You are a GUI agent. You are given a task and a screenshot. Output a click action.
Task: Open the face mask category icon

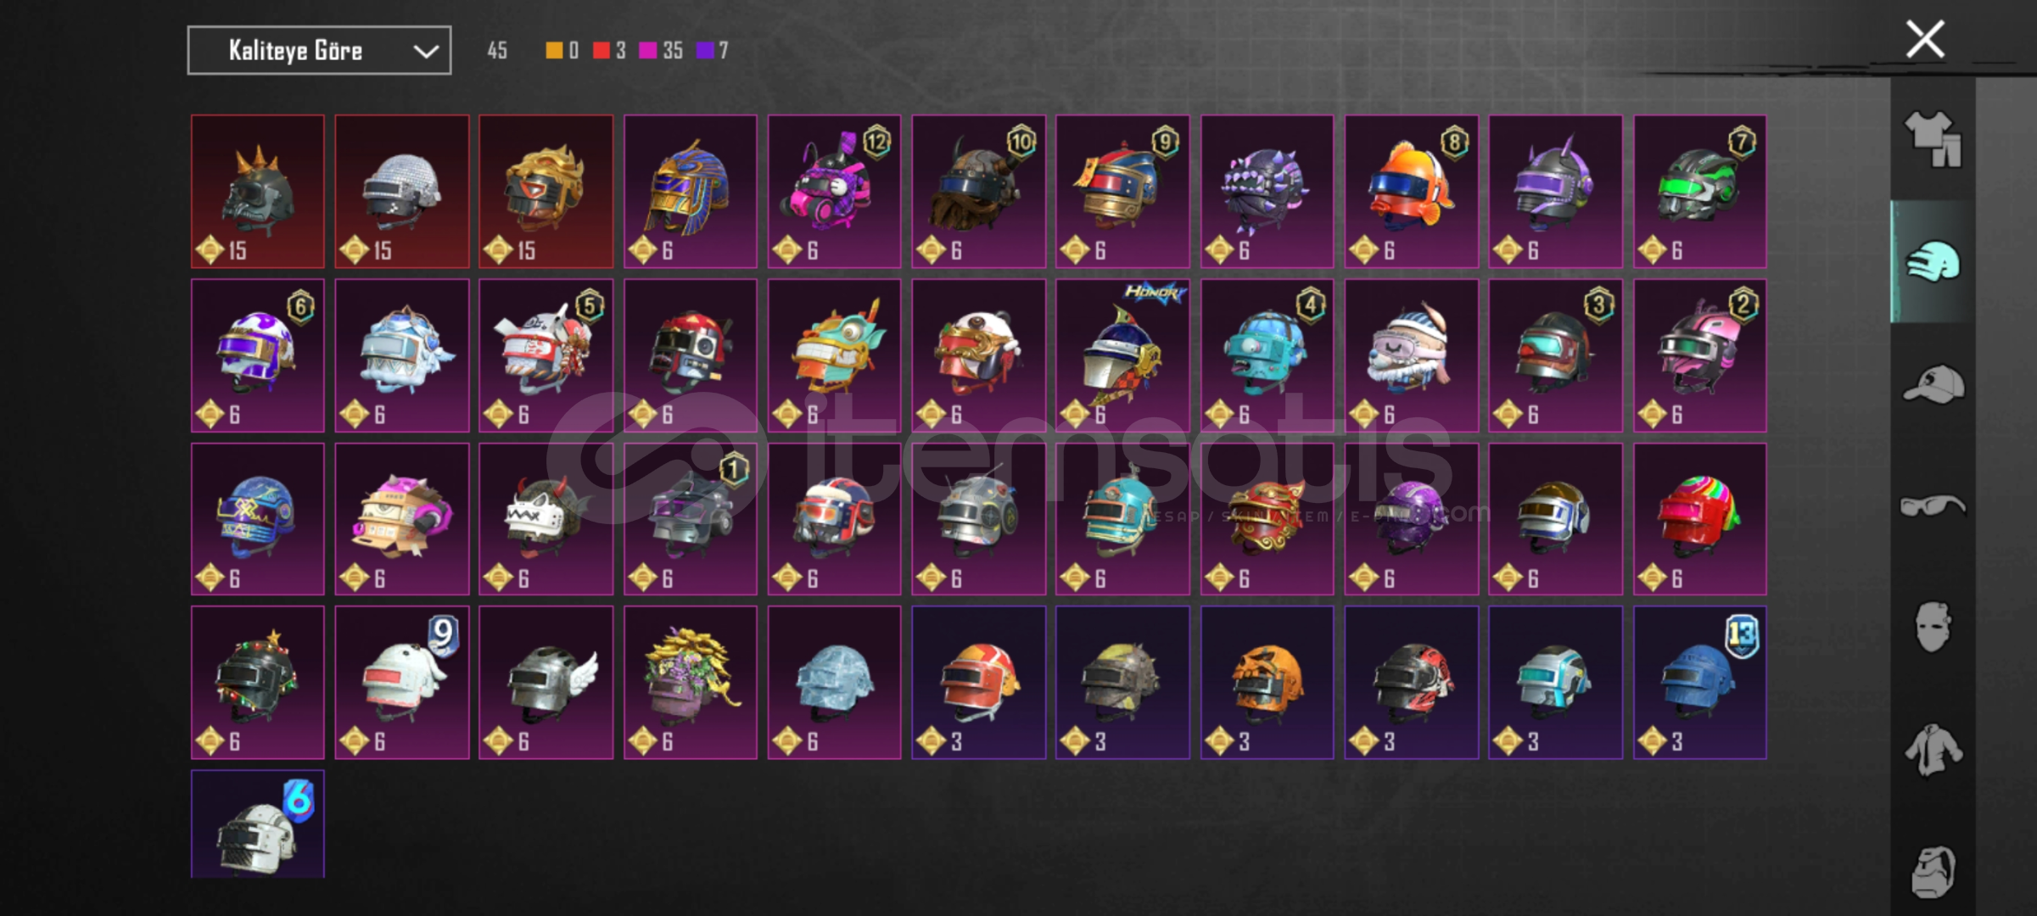1933,628
